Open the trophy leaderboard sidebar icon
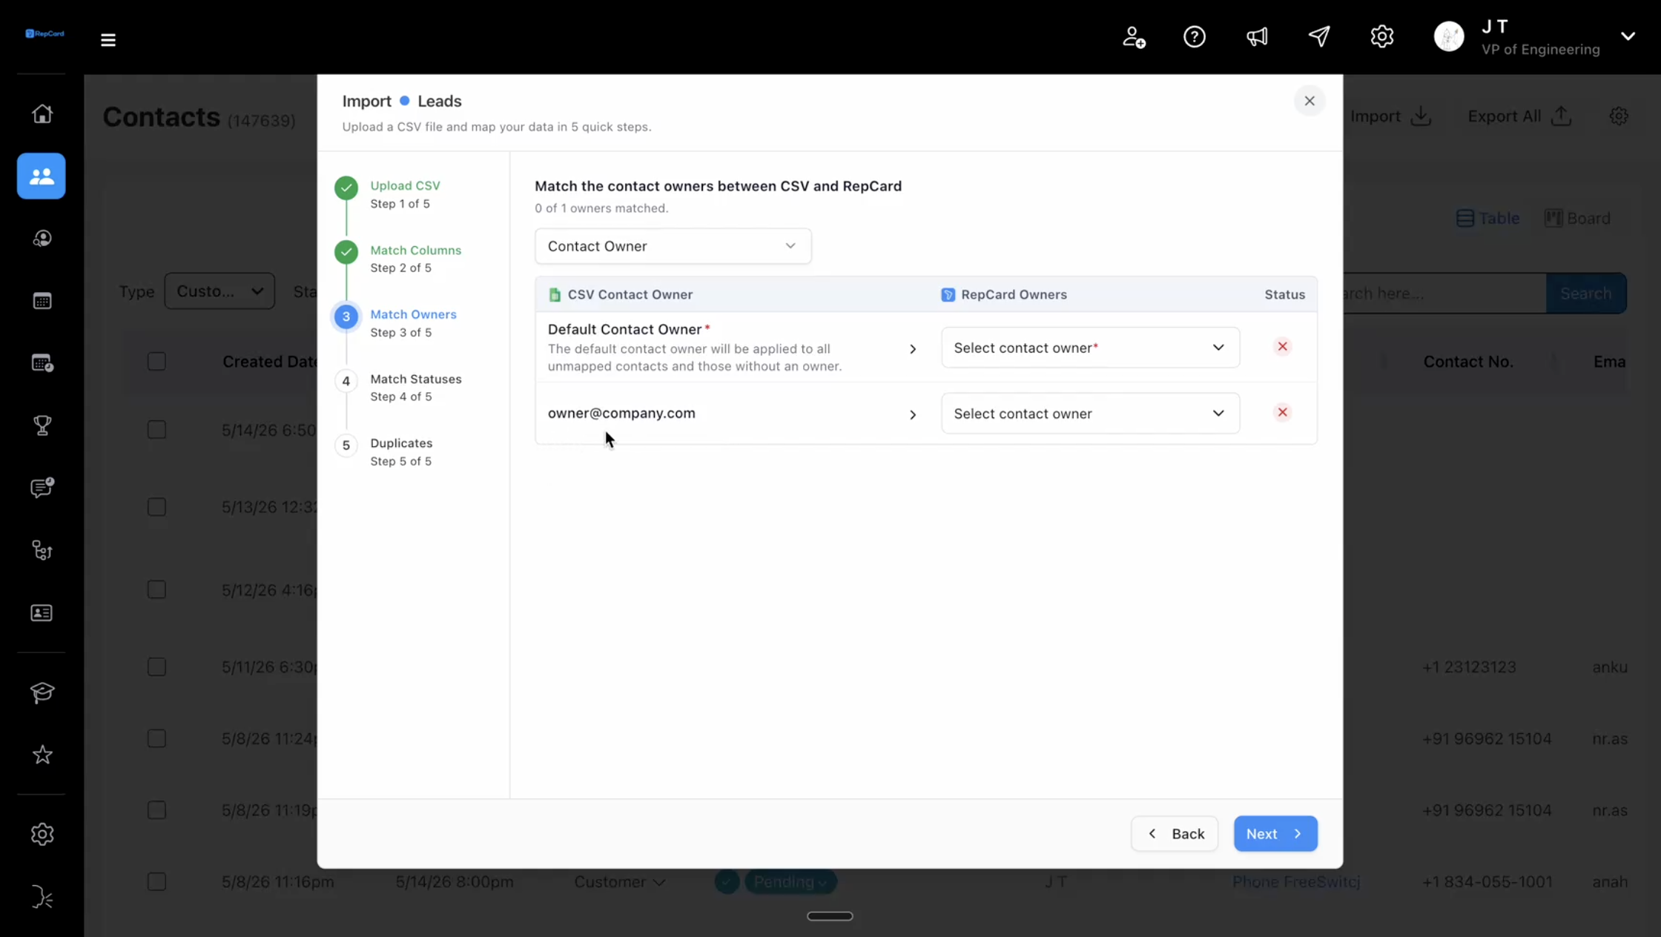The width and height of the screenshot is (1661, 937). pos(42,426)
